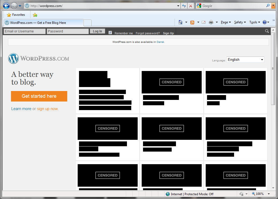Open the recent pages dropdown arrow
278x199 pixels.
(20, 6)
